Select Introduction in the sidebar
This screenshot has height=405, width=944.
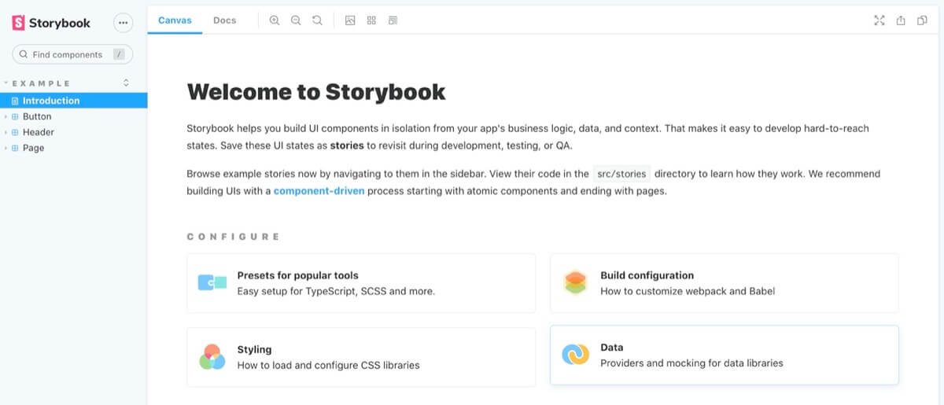coord(74,101)
